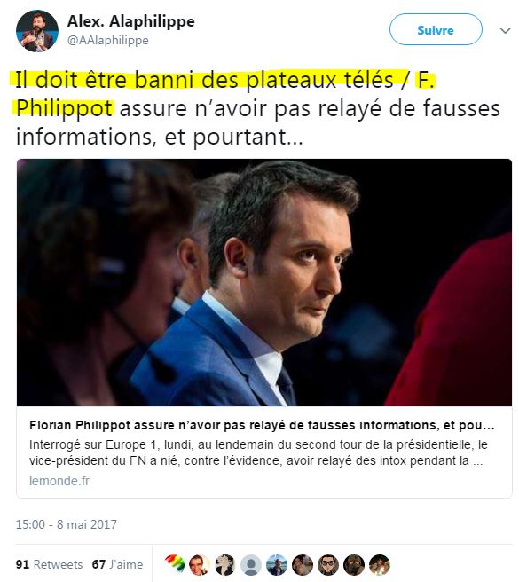Open the smiling man liker avatar
Image resolution: width=519 pixels, height=582 pixels.
200,564
